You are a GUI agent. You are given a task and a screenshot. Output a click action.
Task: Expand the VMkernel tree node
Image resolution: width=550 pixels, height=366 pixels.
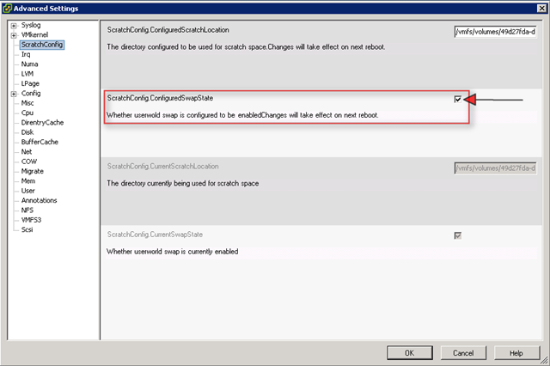pyautogui.click(x=14, y=34)
